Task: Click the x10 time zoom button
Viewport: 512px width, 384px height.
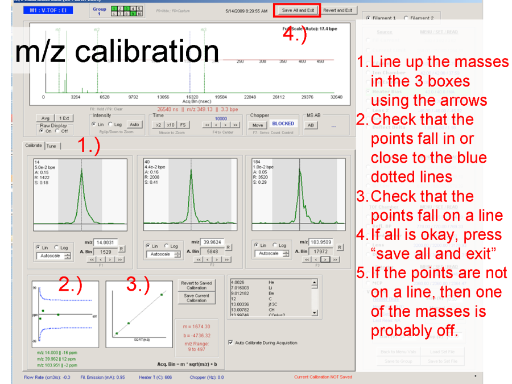Action: [x=171, y=125]
